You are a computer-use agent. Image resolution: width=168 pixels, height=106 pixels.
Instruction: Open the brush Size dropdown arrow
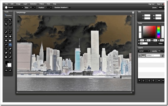click(x=35, y=7)
